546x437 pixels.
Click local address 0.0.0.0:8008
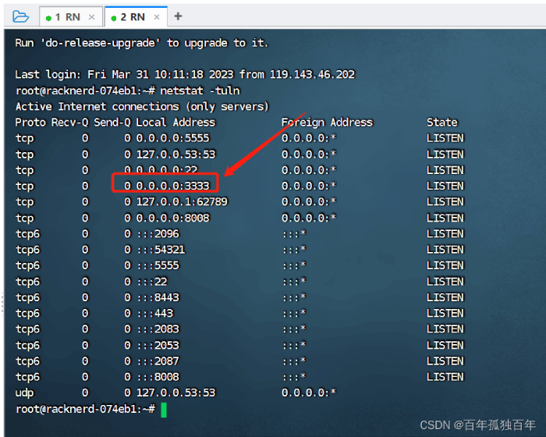pos(172,218)
